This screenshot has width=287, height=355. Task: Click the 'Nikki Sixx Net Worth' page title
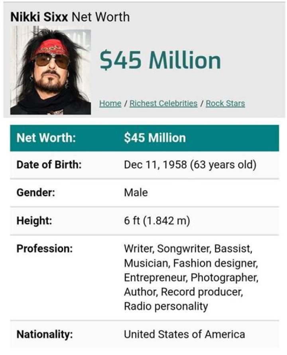[70, 17]
